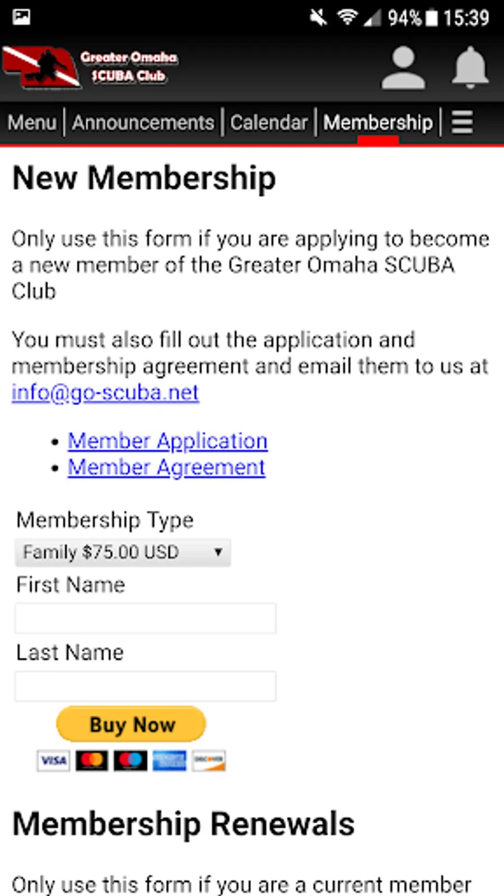
Task: Click the Buy Now button
Action: coord(131,724)
